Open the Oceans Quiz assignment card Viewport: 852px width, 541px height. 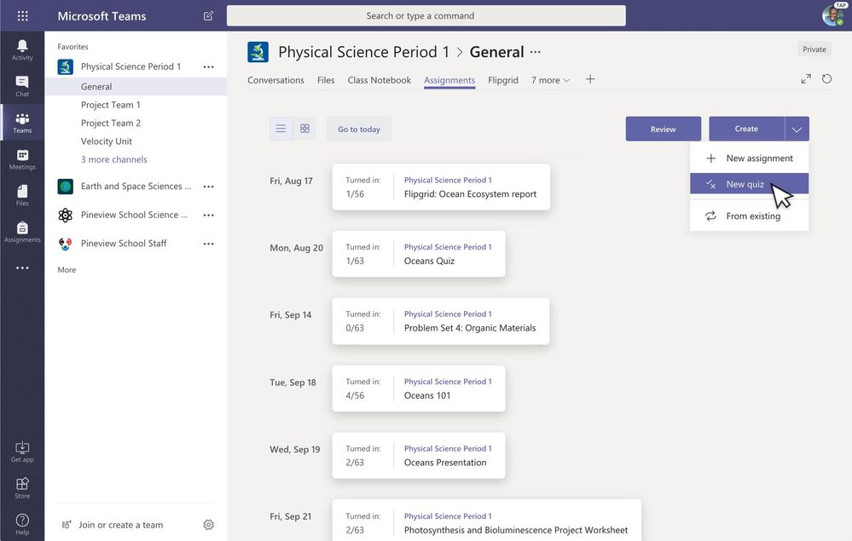coord(419,254)
